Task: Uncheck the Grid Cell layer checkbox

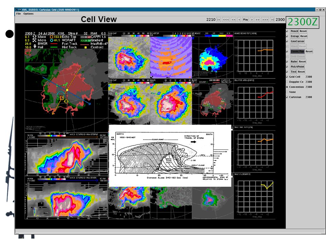Action: tap(287, 77)
